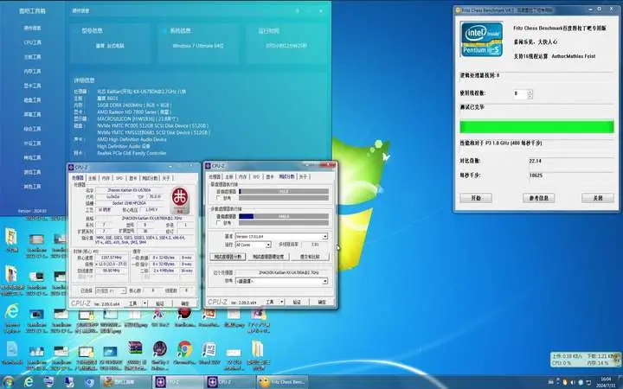623x389 pixels.
Task: Click 测试处理器稳定度 stress button
Action: click(268, 257)
